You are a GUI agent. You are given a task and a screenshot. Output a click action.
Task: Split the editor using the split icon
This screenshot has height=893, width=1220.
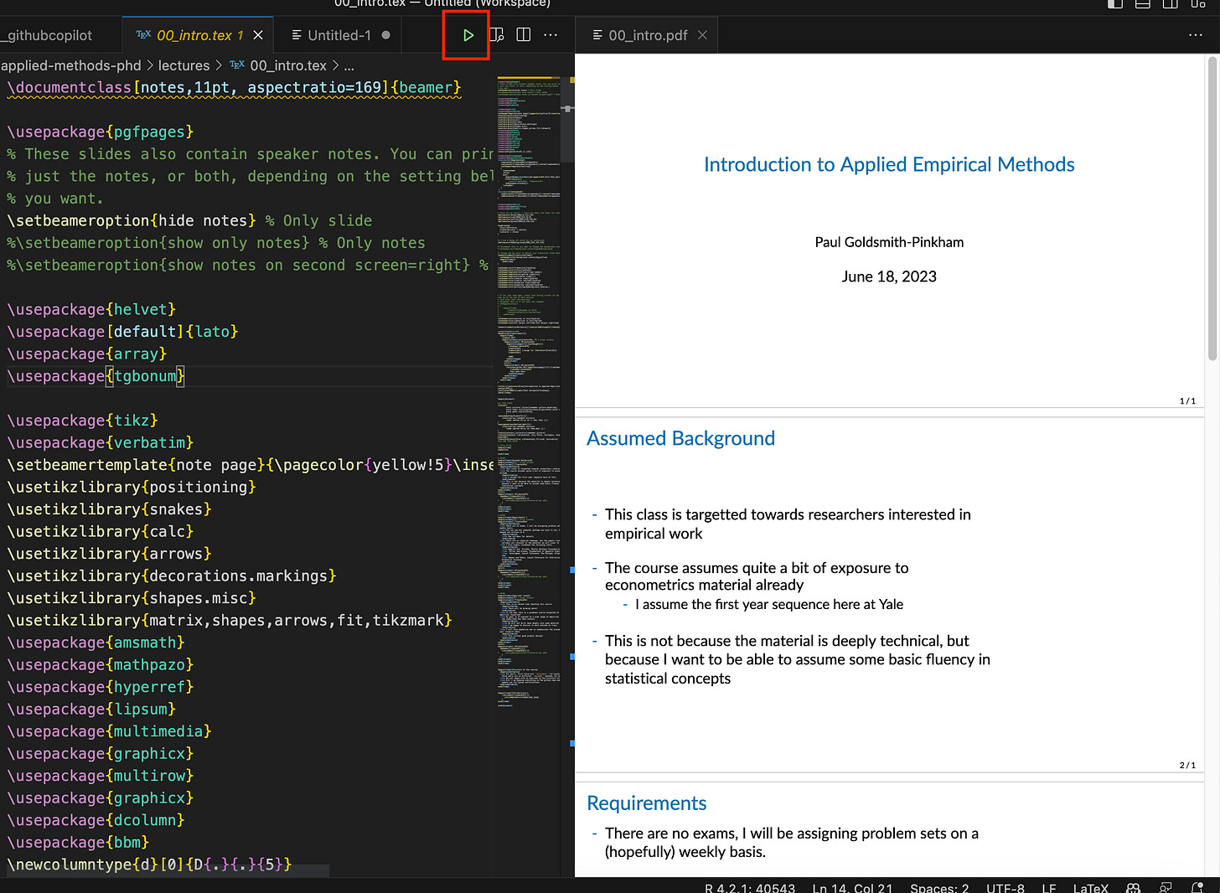(523, 34)
